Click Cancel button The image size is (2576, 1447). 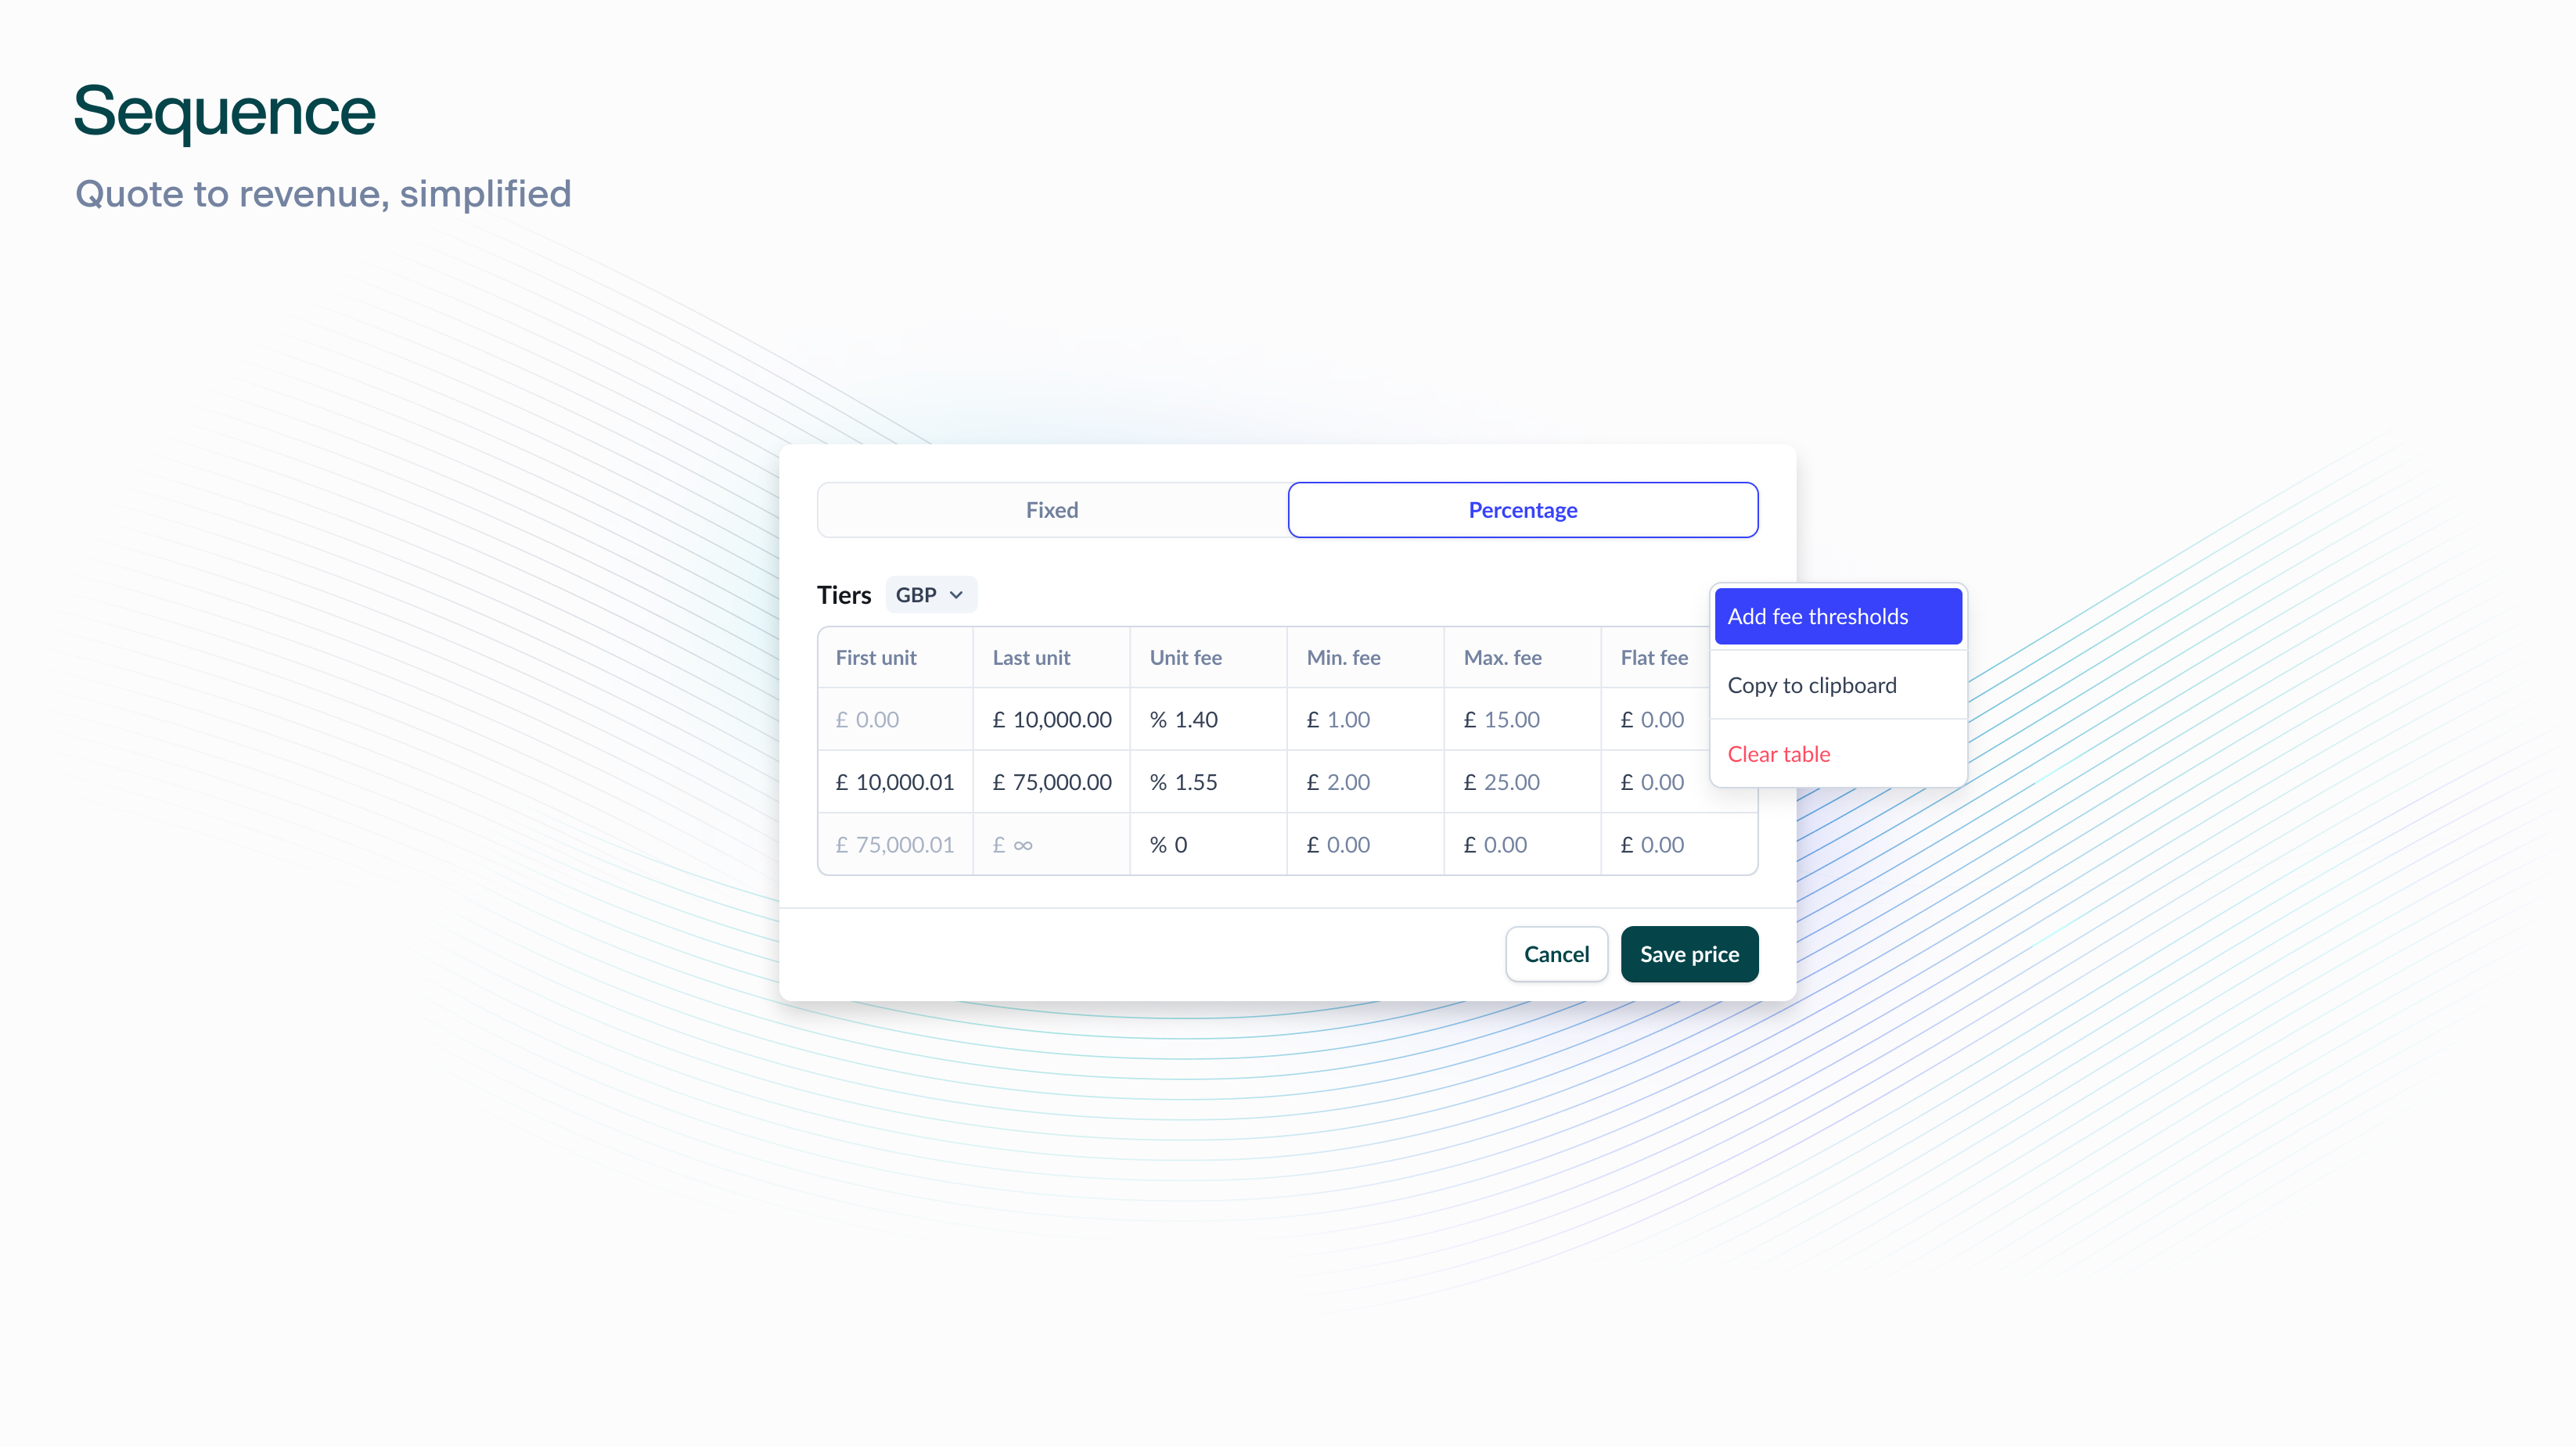coord(1555,953)
